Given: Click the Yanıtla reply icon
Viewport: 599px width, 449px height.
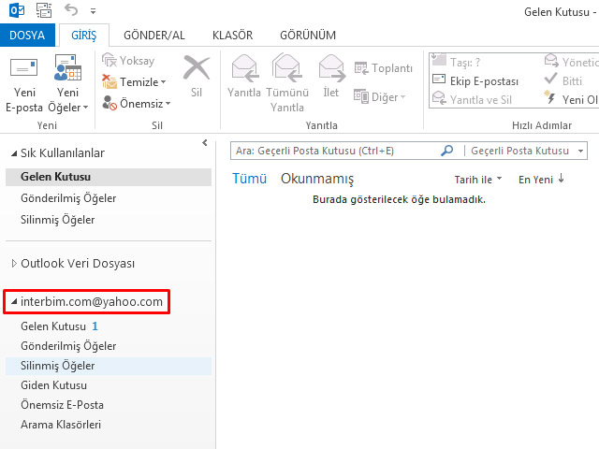Looking at the screenshot, I should (244, 68).
